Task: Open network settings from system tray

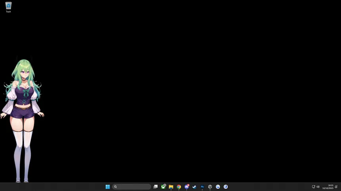Action: 313,187
